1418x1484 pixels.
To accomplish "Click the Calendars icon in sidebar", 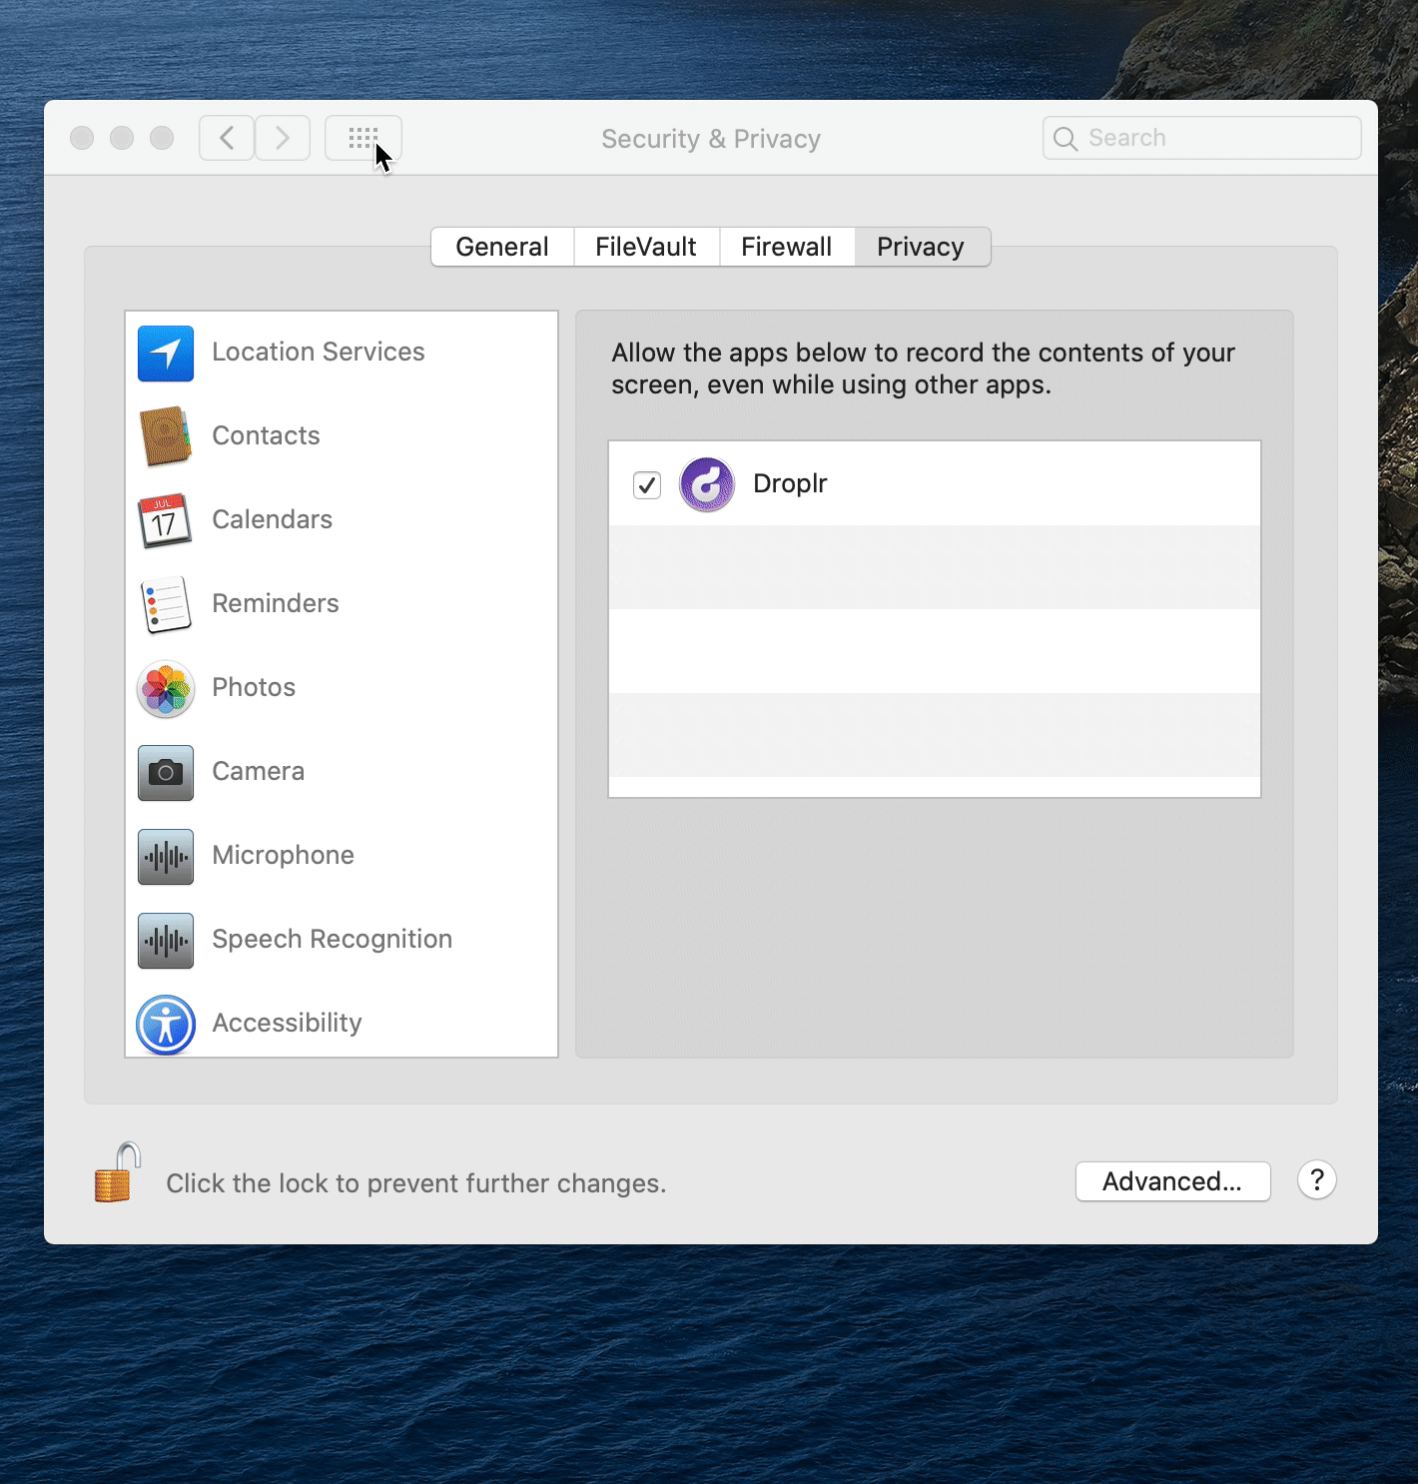I will [x=166, y=520].
